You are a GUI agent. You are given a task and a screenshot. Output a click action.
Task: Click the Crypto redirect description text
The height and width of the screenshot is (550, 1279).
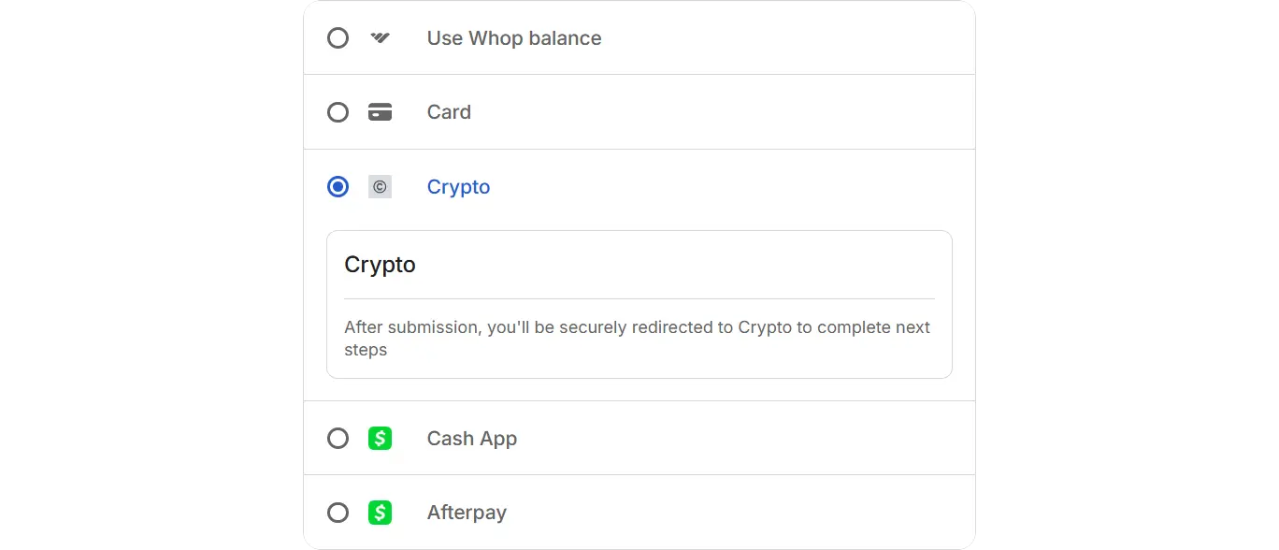(x=637, y=338)
